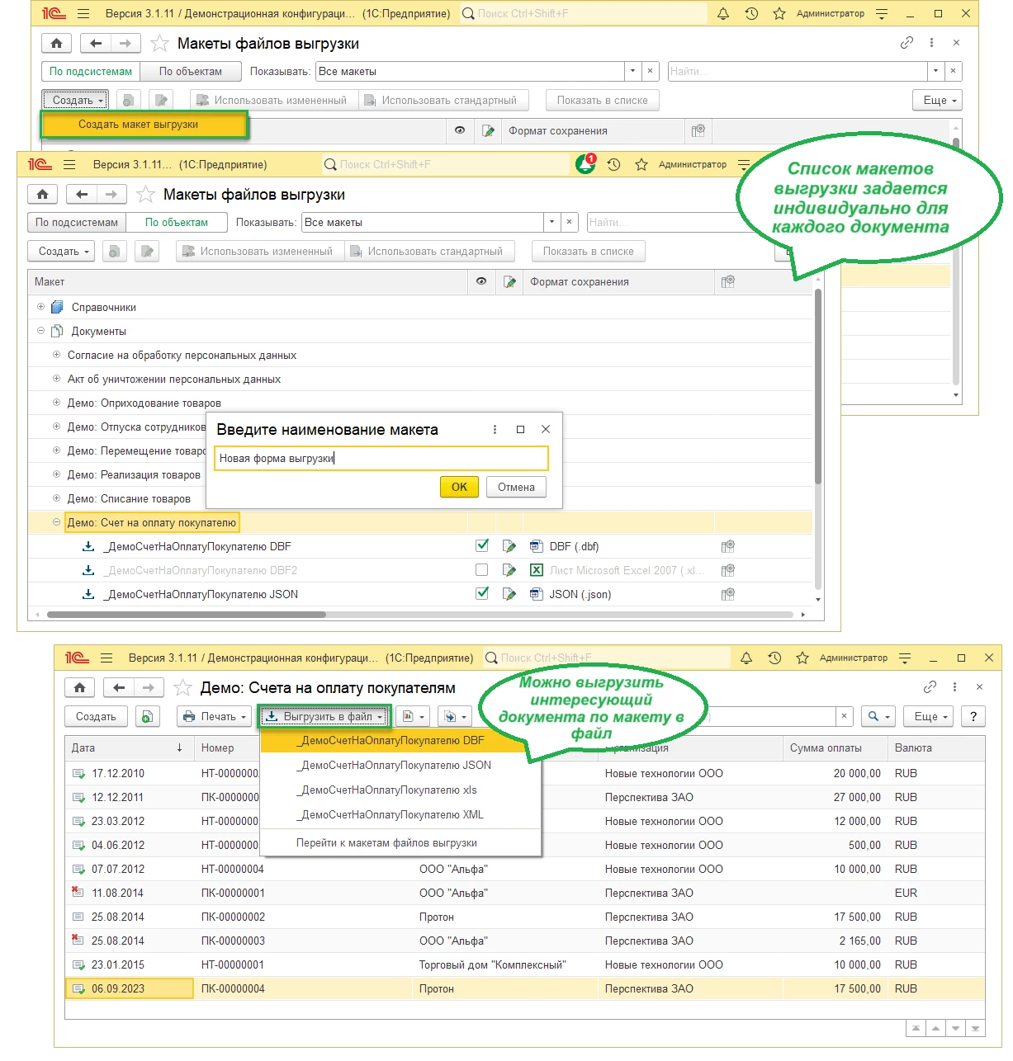
Task: Click copy-document icon next to Создать in invoices window
Action: 147,717
